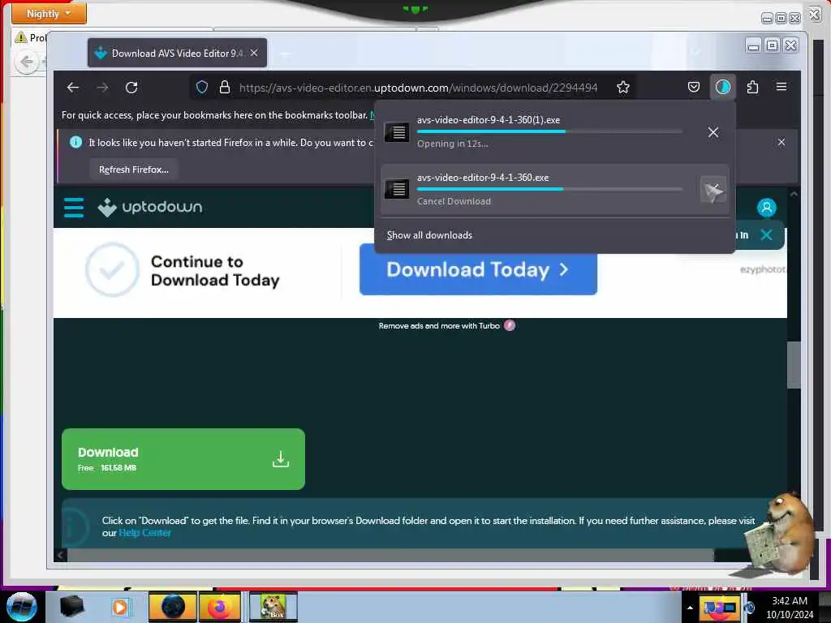Screen dimensions: 831x623
Task: Click the vertical scrollbar thumb of page
Action: click(x=794, y=365)
